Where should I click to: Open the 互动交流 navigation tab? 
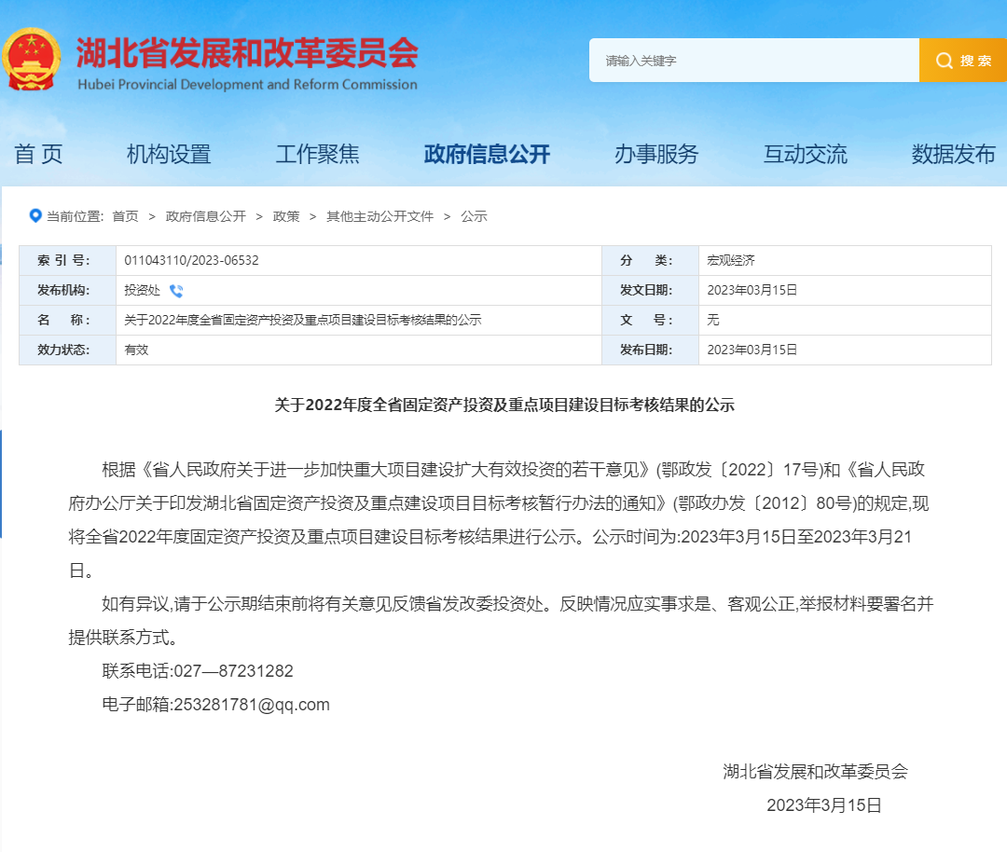(805, 154)
